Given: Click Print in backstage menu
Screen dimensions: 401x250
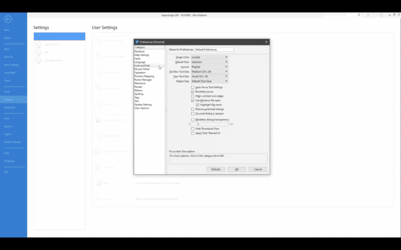Looking at the screenshot, I should (x=7, y=118).
